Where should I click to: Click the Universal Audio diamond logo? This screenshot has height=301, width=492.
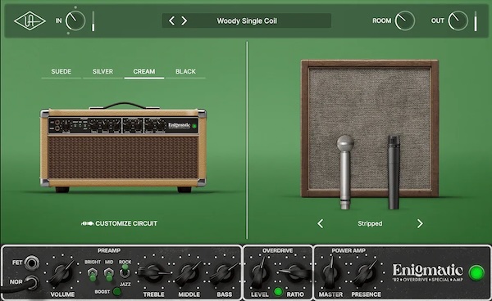tap(30, 21)
